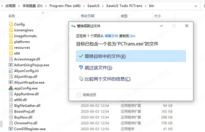Open the 破解文件 source folder link
205x132 pixels.
111,36
